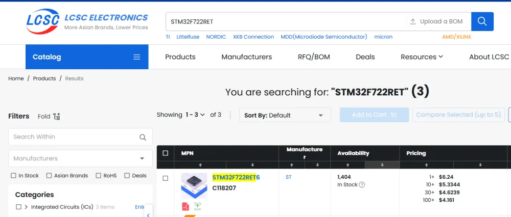Open the Deals nav item
Image resolution: width=511 pixels, height=217 pixels.
pos(365,57)
